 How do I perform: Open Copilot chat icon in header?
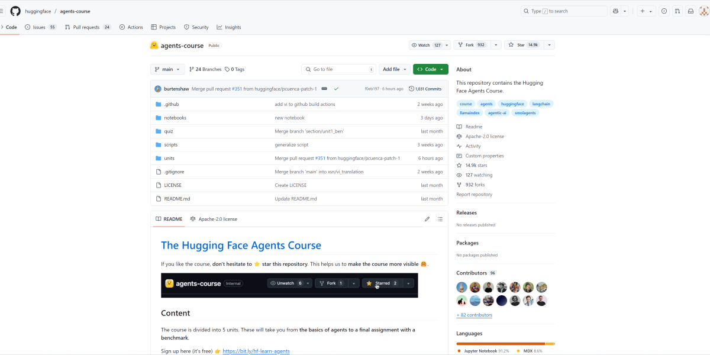(615, 11)
